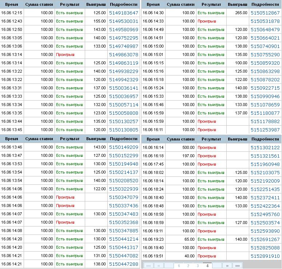
Task: Open bet details 5149938229
Action: click(124, 71)
